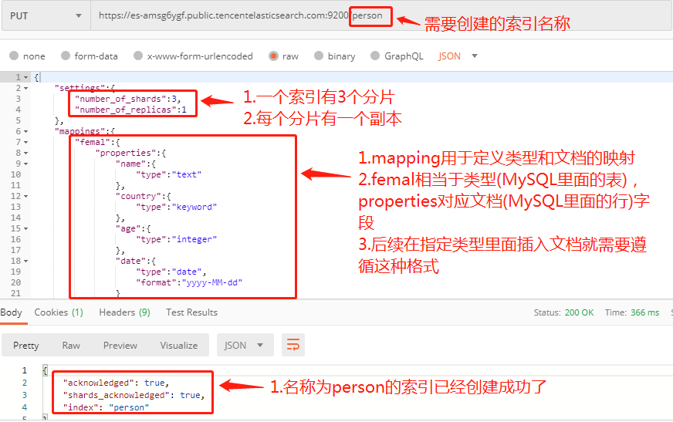Screen dimensions: 673x422
Task: Open the PUT method dropdown
Action: (46, 16)
